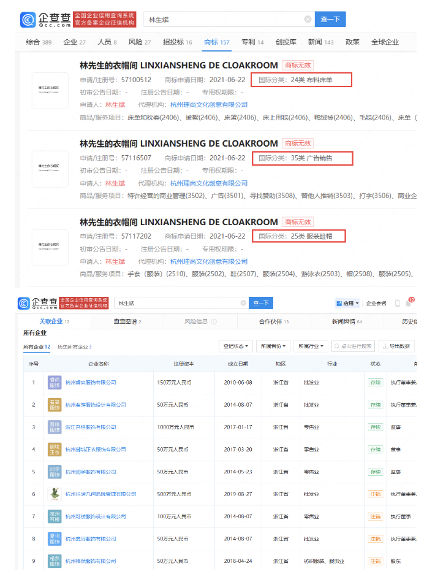Screen dimensions: 435x579
Task: Clear the top search box text
Action: (308, 19)
